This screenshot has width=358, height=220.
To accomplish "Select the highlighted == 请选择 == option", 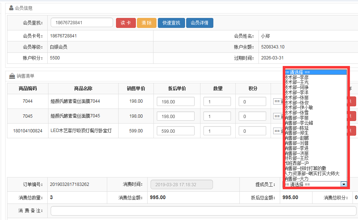I will [x=315, y=73].
